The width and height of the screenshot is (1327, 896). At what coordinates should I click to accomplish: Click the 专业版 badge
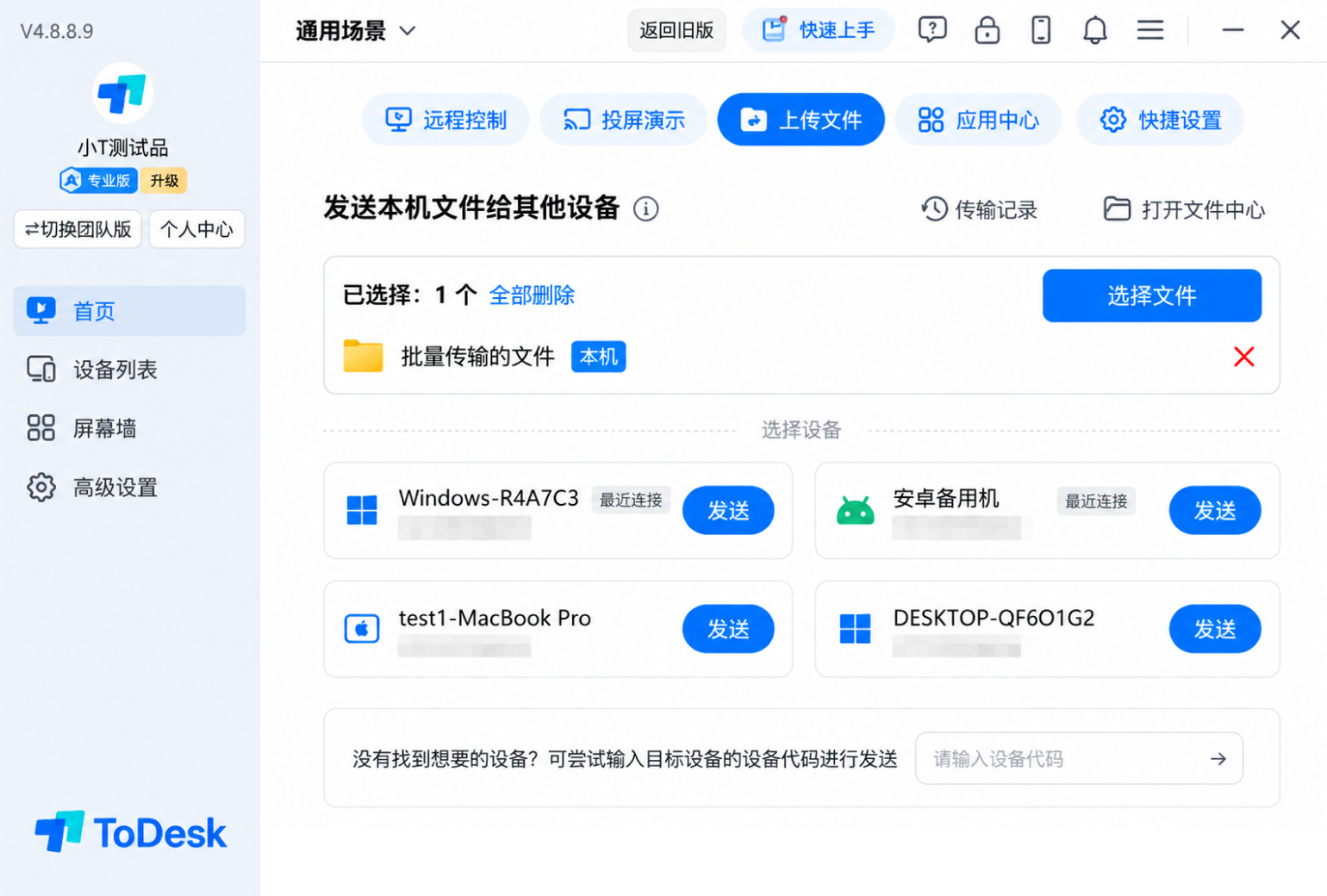98,181
